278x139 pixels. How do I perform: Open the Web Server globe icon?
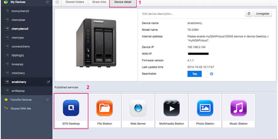pos(138,108)
